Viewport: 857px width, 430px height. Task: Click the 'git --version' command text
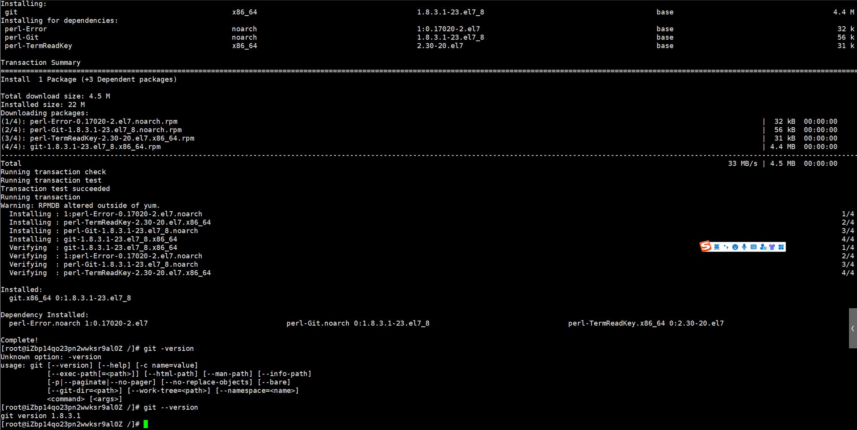171,407
